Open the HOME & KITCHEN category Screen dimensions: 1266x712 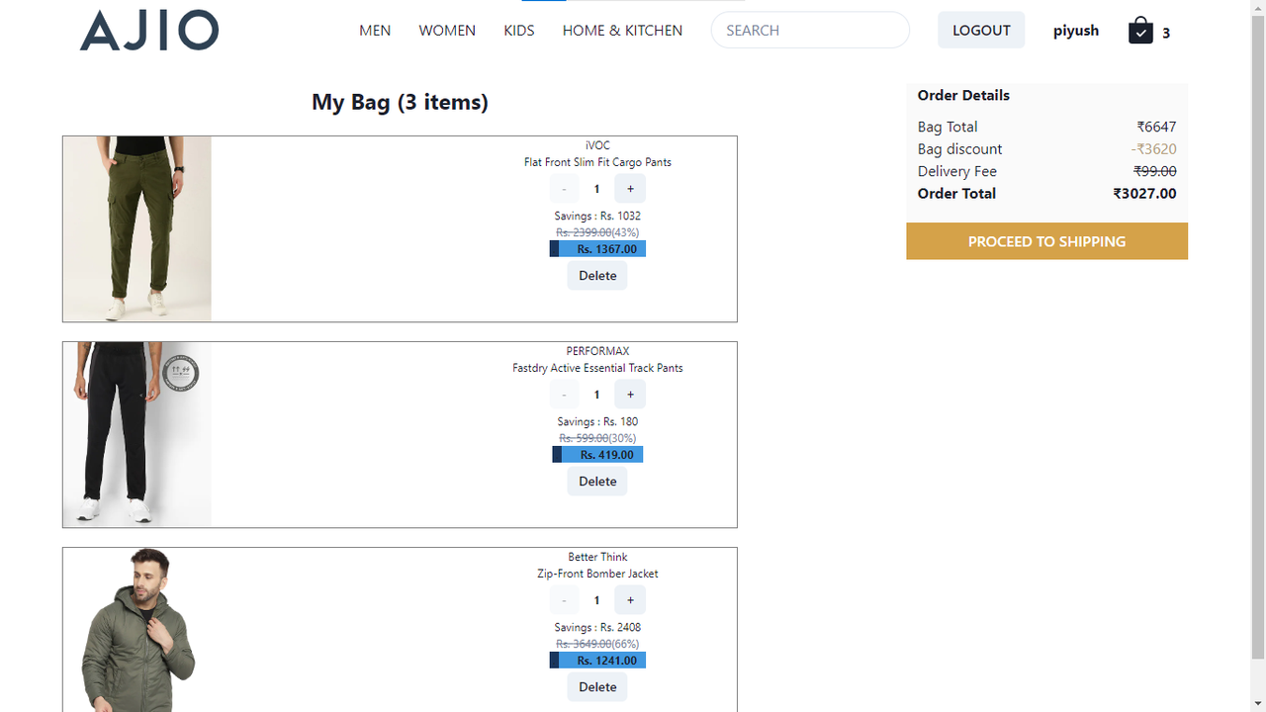[x=622, y=31]
